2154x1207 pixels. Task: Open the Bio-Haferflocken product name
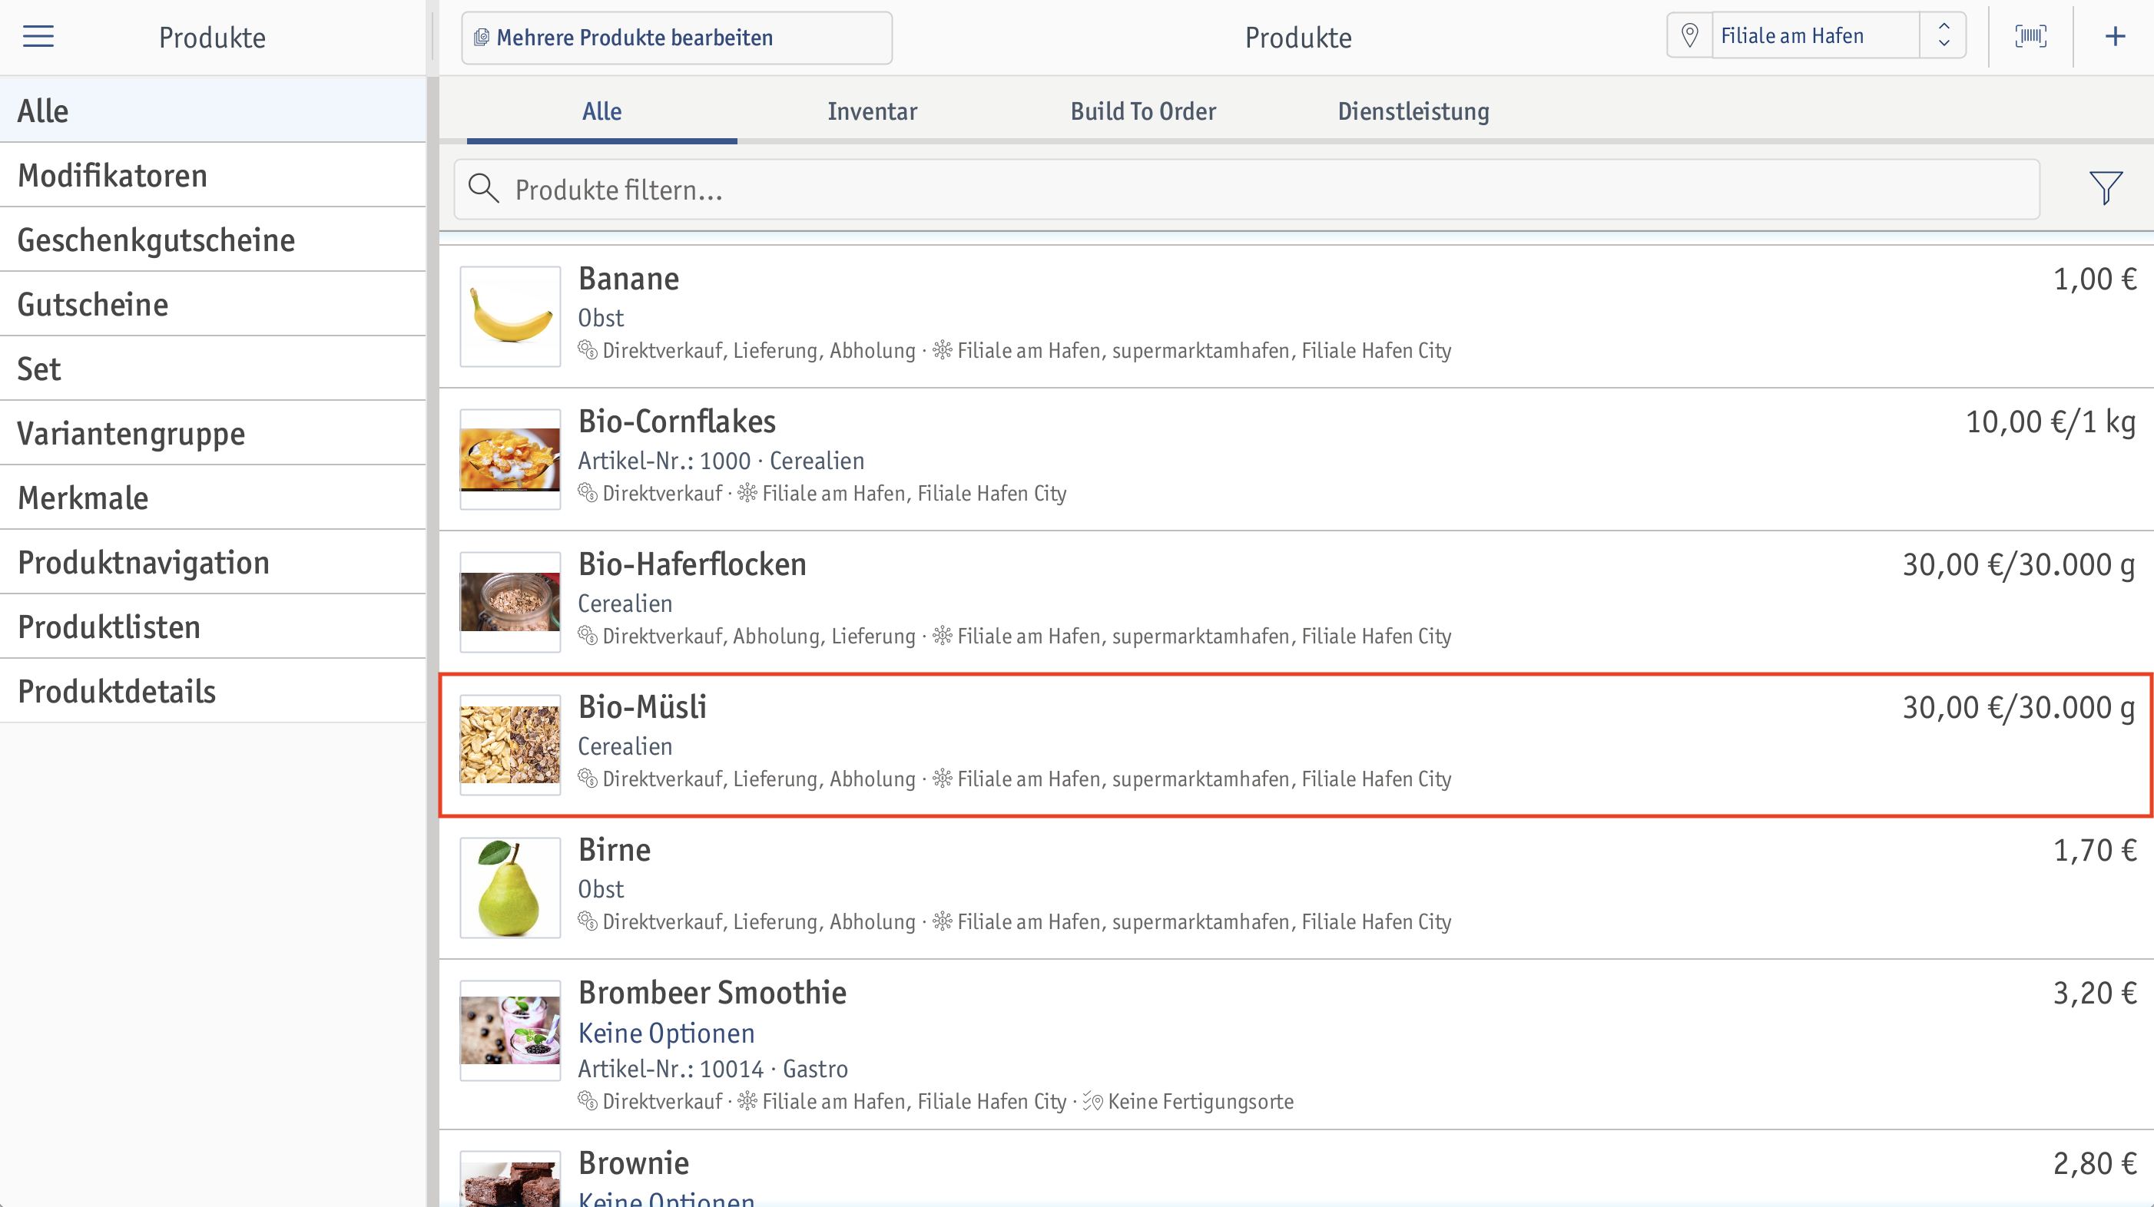pyautogui.click(x=692, y=564)
